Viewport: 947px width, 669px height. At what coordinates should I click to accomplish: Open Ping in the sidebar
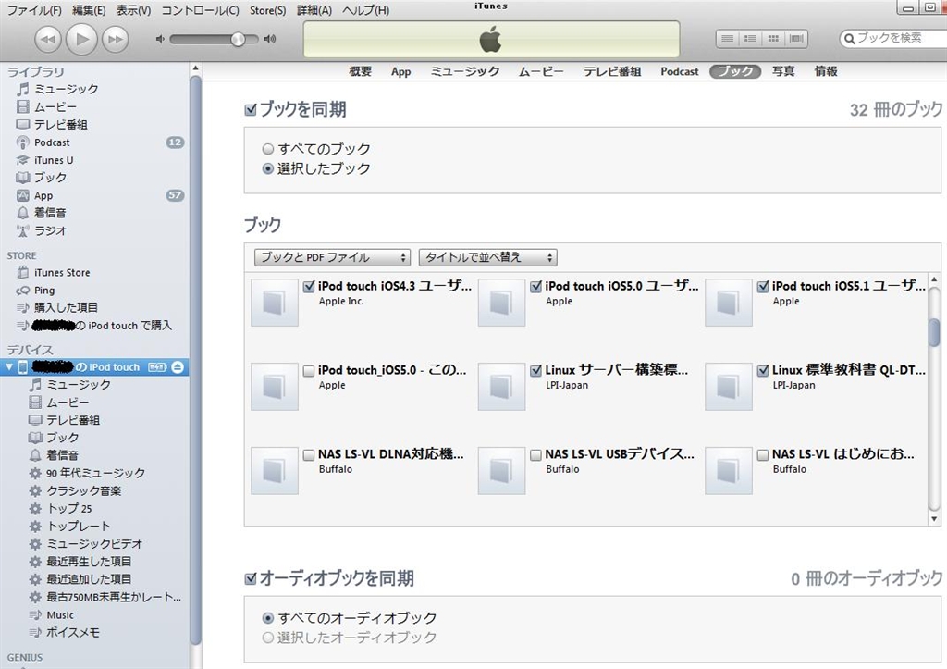coord(44,291)
